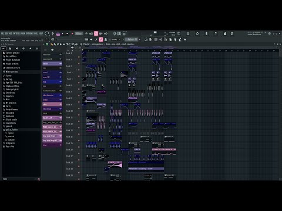Start playback with the play button
The height and width of the screenshot is (211, 282).
tap(63, 33)
